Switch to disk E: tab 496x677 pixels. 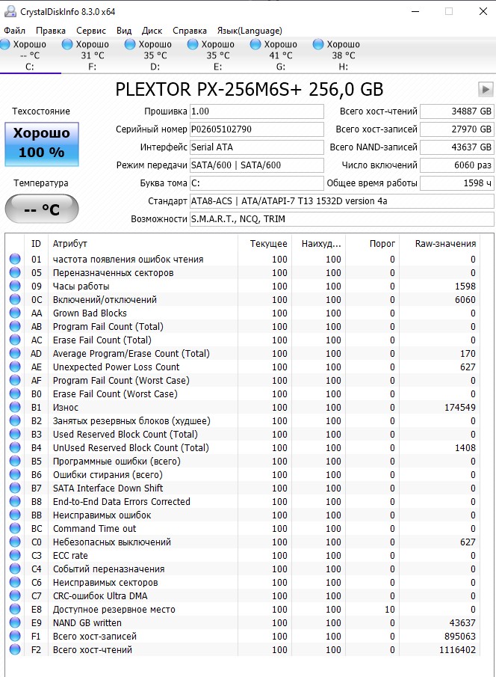(218, 55)
